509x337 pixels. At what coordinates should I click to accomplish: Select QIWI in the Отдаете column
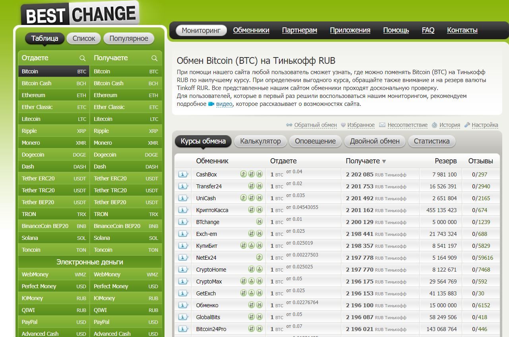coord(54,310)
